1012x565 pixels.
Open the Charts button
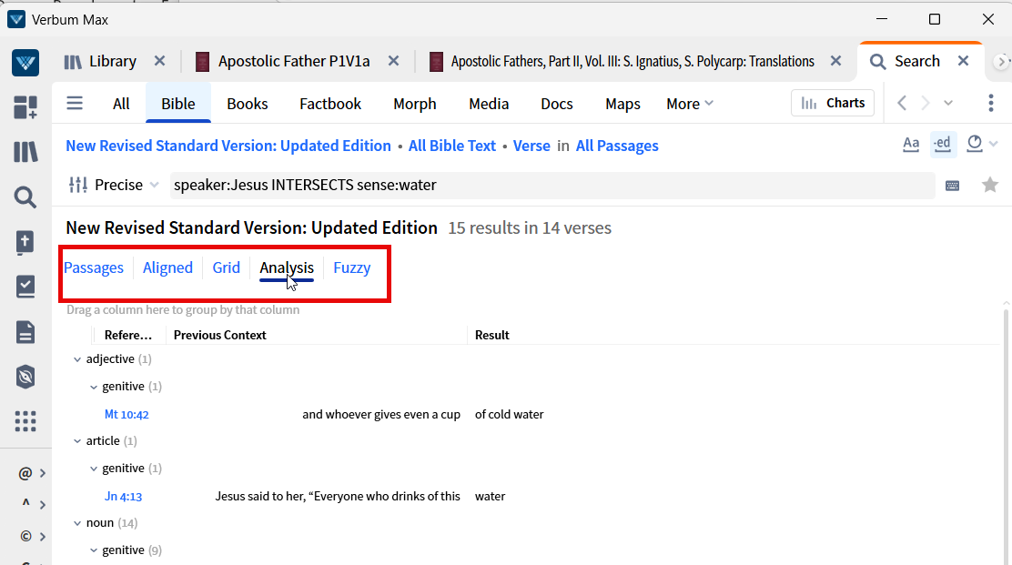[833, 103]
